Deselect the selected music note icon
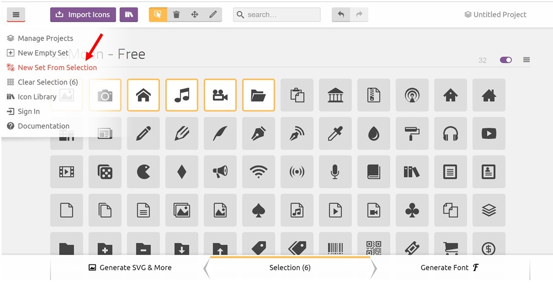The image size is (553, 289). coord(182,95)
